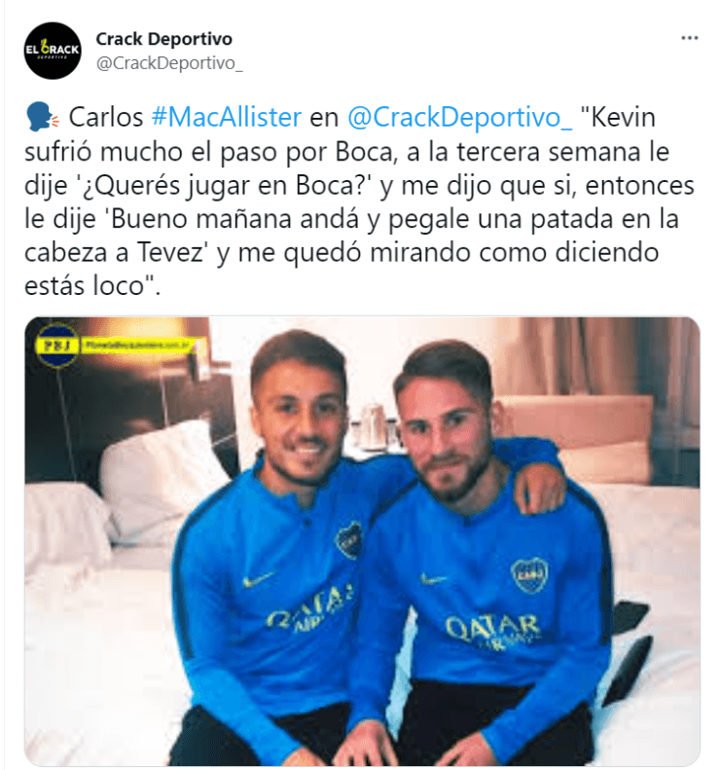Open the attached photo of two players

coord(362,541)
